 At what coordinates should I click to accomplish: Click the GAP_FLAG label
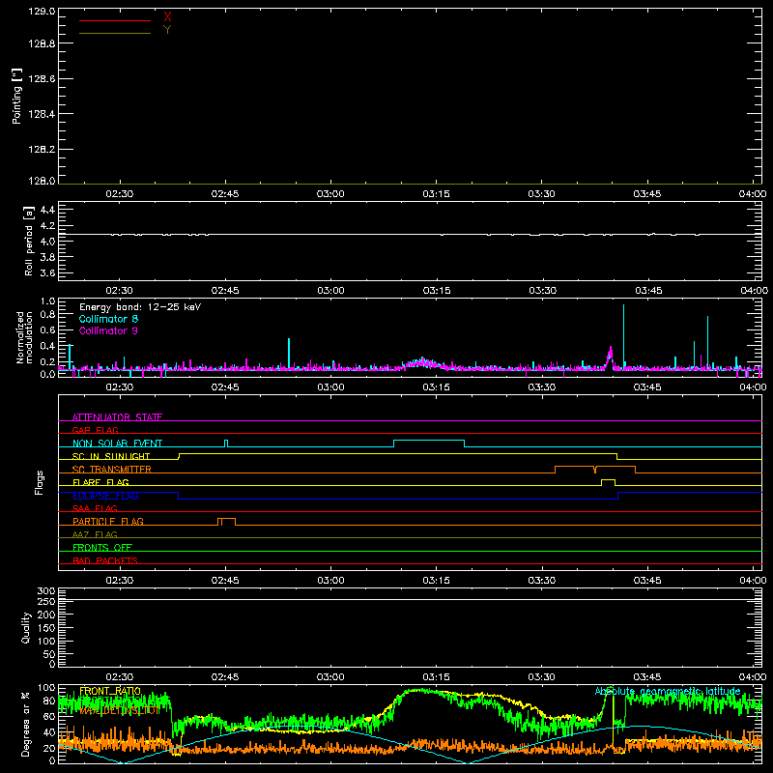pyautogui.click(x=95, y=430)
